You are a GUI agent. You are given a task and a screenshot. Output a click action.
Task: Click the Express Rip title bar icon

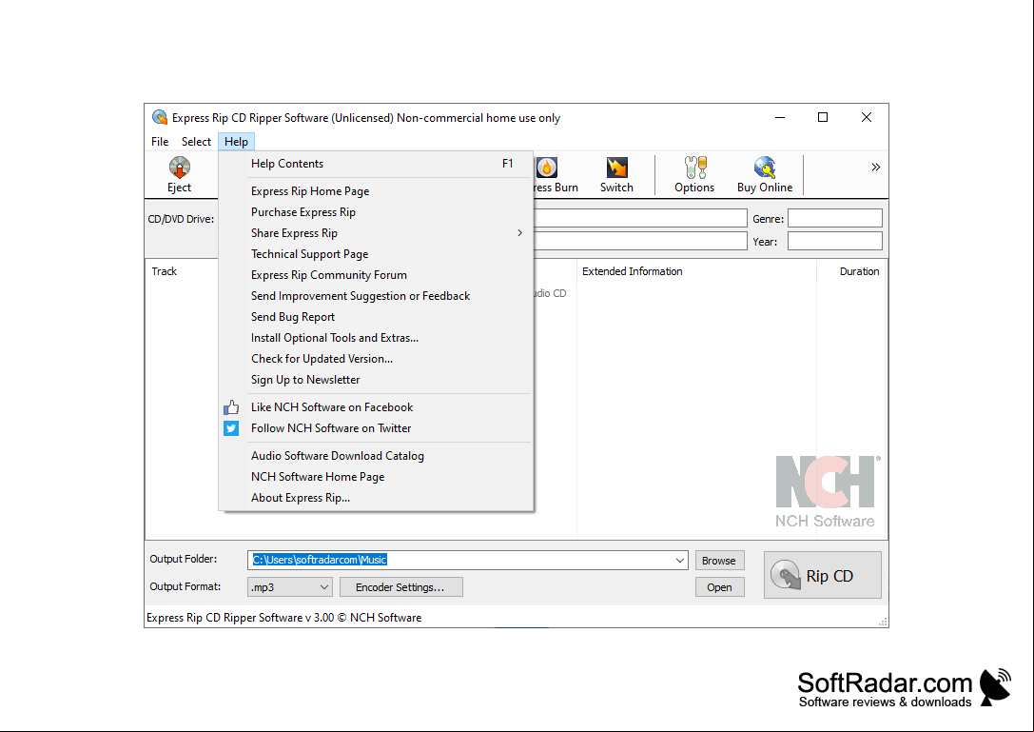pyautogui.click(x=160, y=117)
